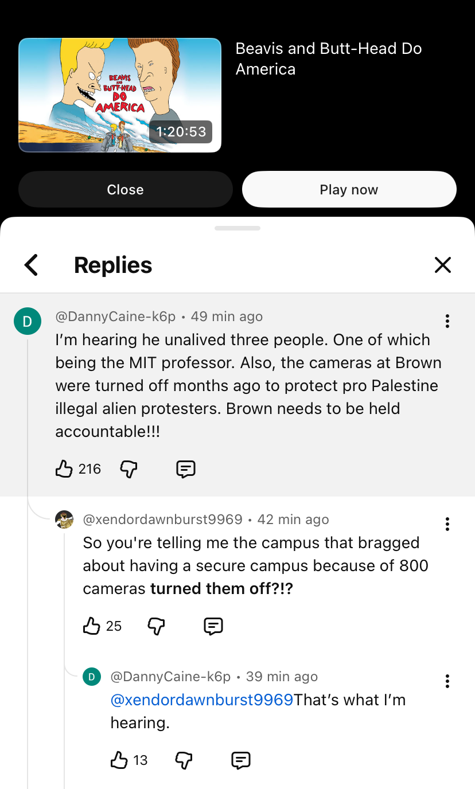This screenshot has height=789, width=475.
Task: Go back from the Replies panel
Action: point(32,265)
